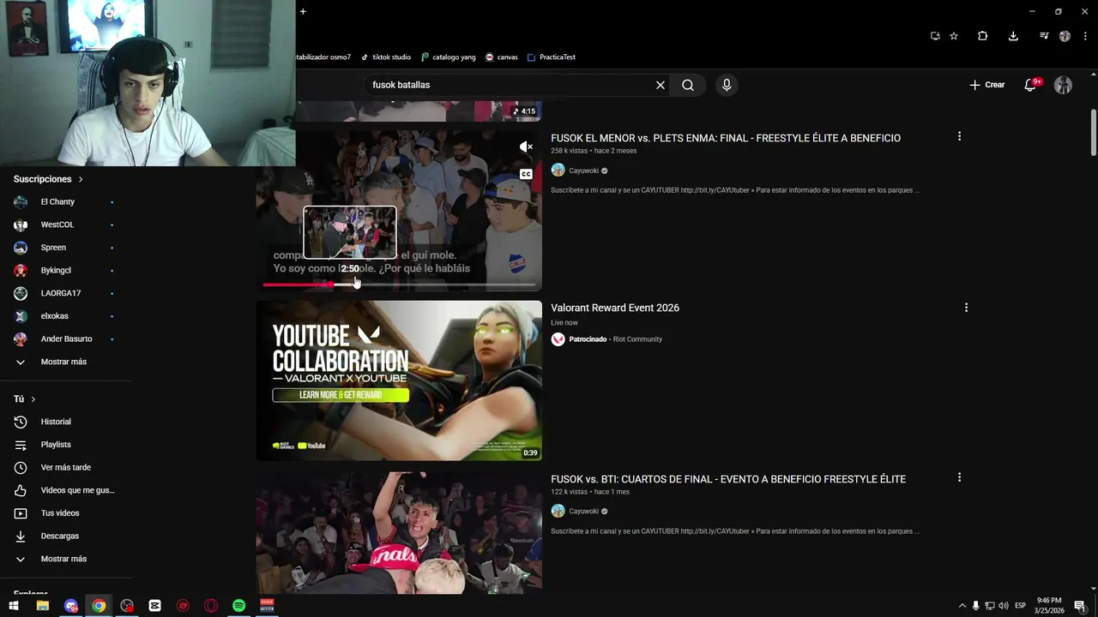
Task: Open video FUSOK EL MENOR vs. PLETS ENMA title
Action: pyautogui.click(x=726, y=138)
